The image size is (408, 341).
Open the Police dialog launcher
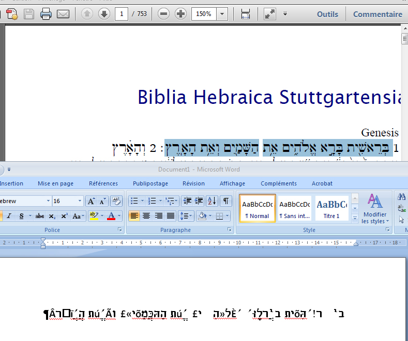click(x=119, y=229)
